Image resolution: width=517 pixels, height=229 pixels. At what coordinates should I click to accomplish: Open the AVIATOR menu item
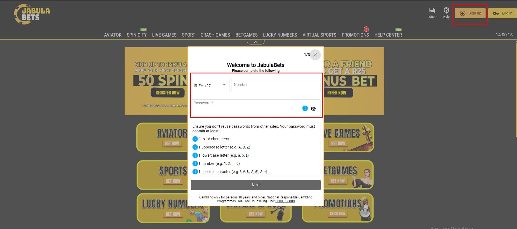click(x=113, y=35)
